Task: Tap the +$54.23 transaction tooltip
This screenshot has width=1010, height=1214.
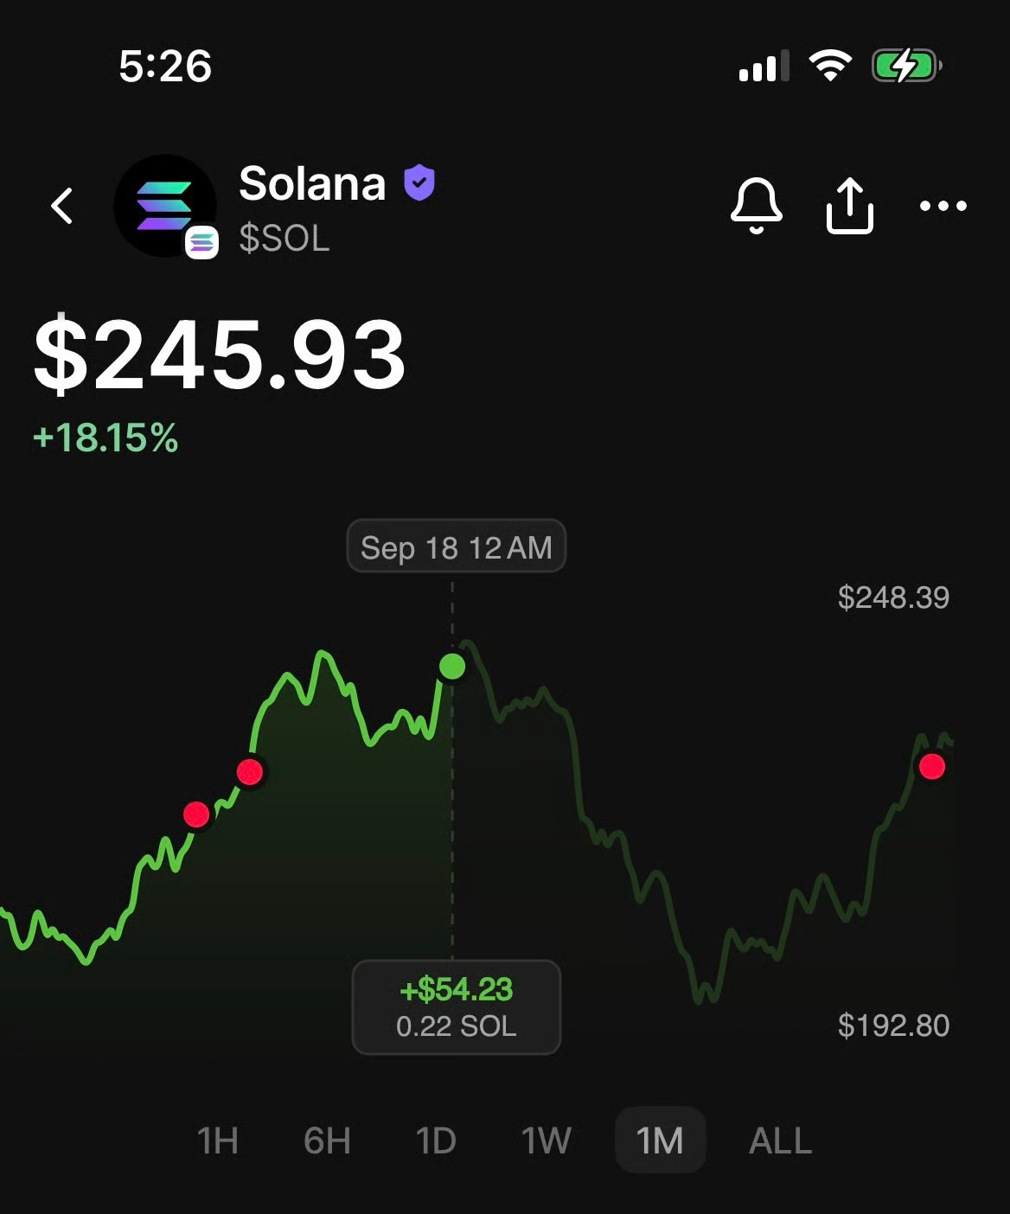Action: point(457,1007)
